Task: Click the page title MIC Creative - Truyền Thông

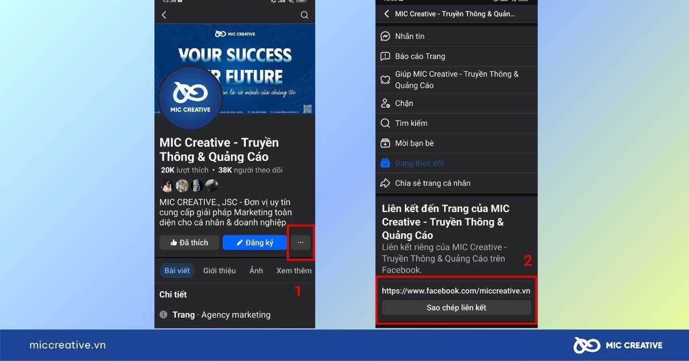Action: (x=219, y=150)
